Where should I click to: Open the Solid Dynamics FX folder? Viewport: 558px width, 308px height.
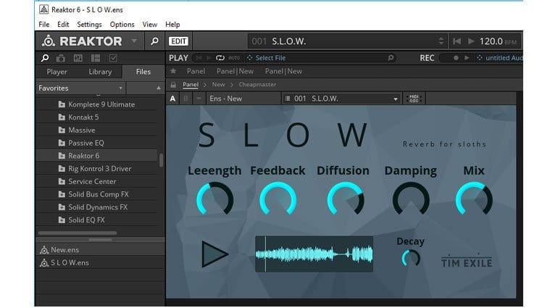point(98,207)
